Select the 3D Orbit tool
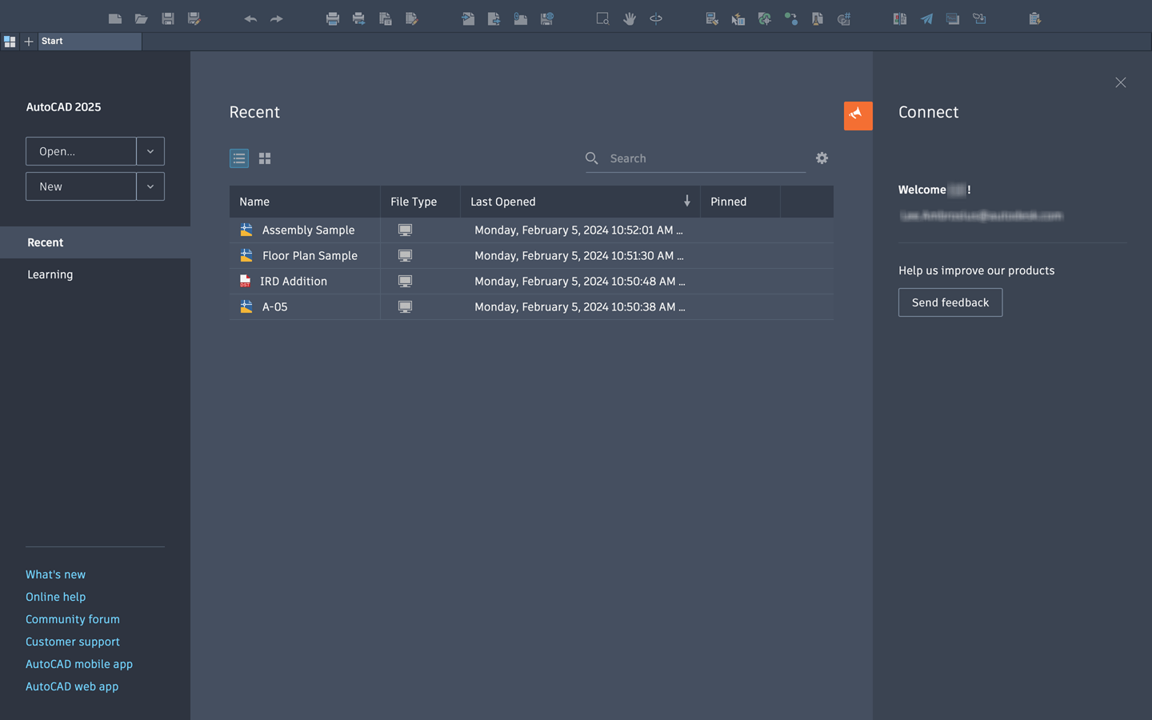The image size is (1152, 720). 656,18
